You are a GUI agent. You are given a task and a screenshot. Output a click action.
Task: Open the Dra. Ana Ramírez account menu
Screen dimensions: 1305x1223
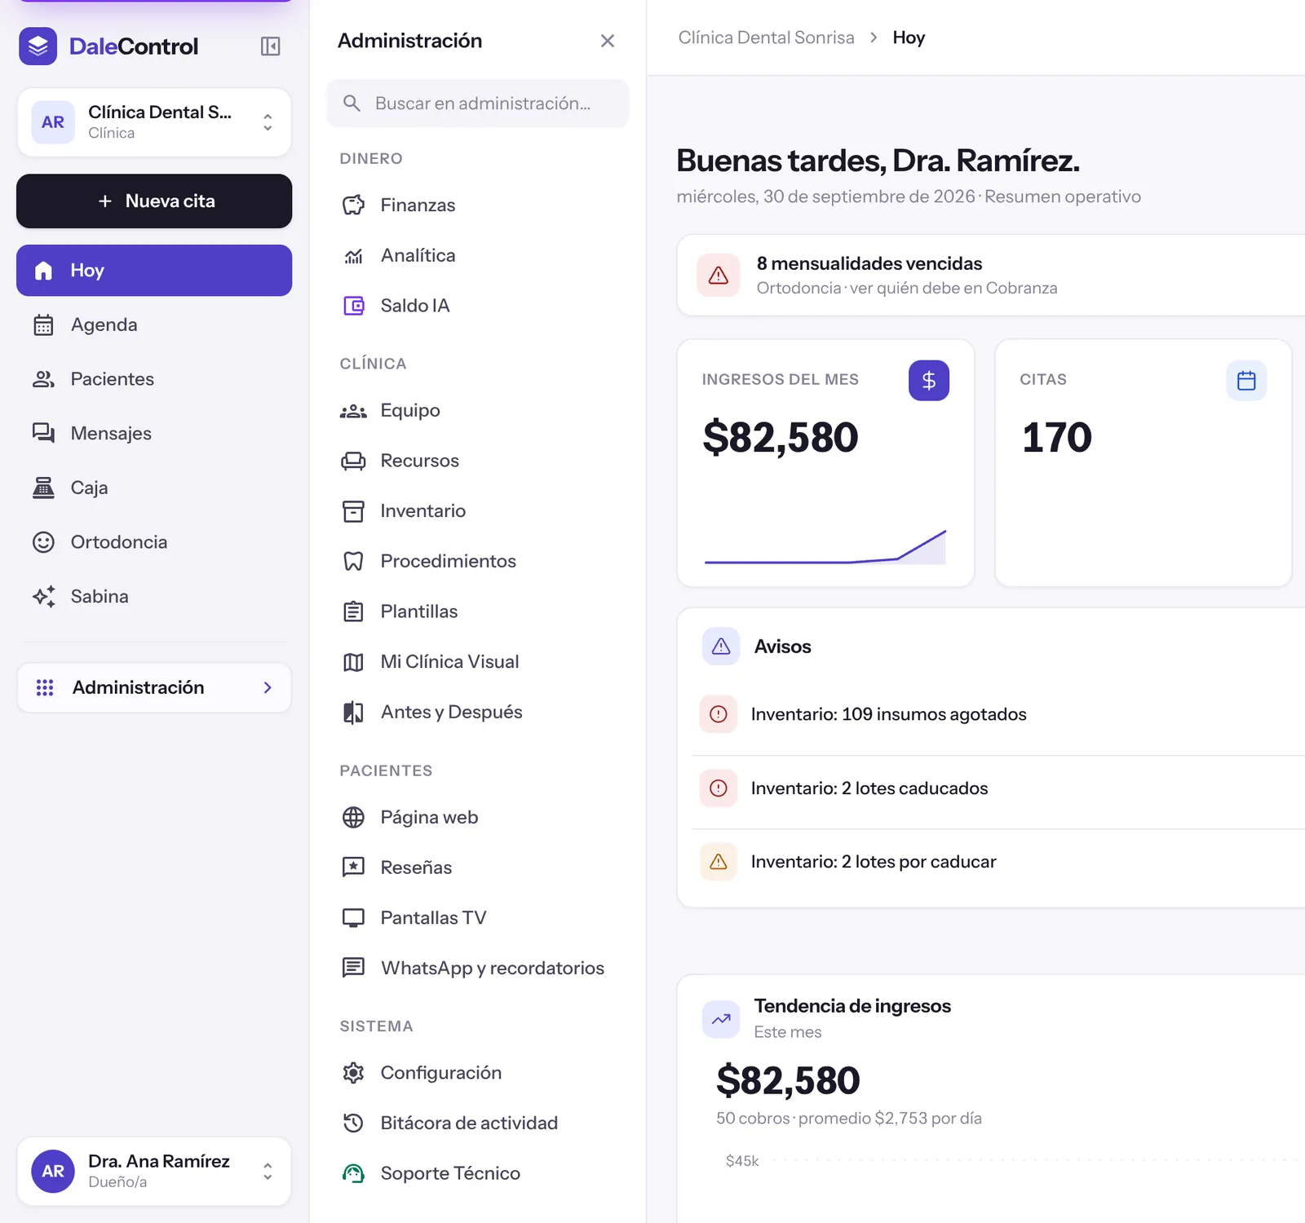tap(154, 1171)
